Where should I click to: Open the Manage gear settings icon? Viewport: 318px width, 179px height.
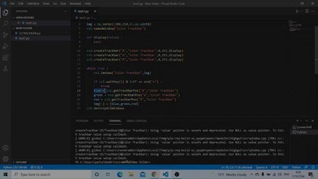pyautogui.click(x=5, y=159)
